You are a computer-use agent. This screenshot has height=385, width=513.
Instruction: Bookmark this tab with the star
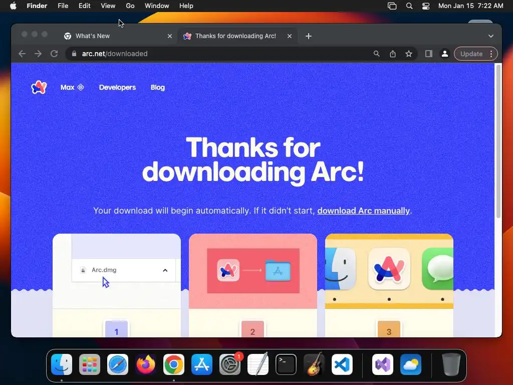coord(409,54)
